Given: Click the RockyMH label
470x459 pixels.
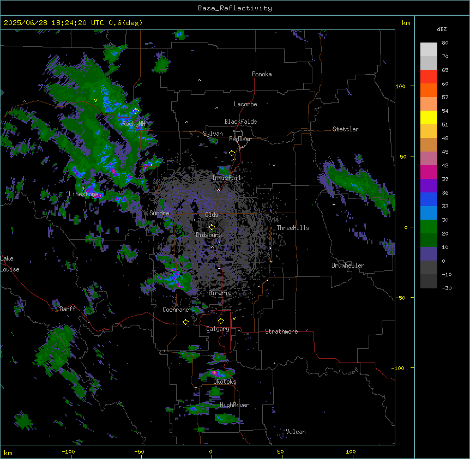Looking at the screenshot, I should pyautogui.click(x=134, y=124).
